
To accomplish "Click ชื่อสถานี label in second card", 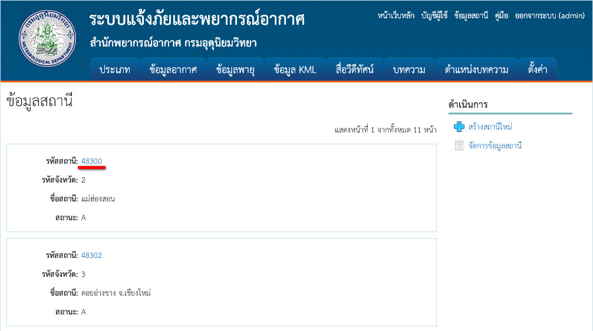I will pos(64,293).
